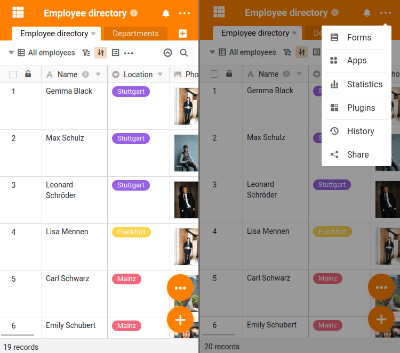Open Max Schulz's photo thumbnail in left panel
Viewport: 400px width, 353px height.
[x=186, y=153]
